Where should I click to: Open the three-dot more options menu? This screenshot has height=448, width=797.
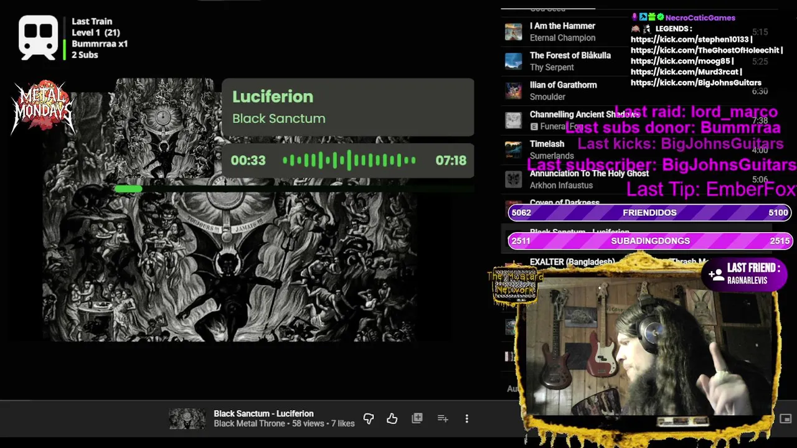(467, 419)
